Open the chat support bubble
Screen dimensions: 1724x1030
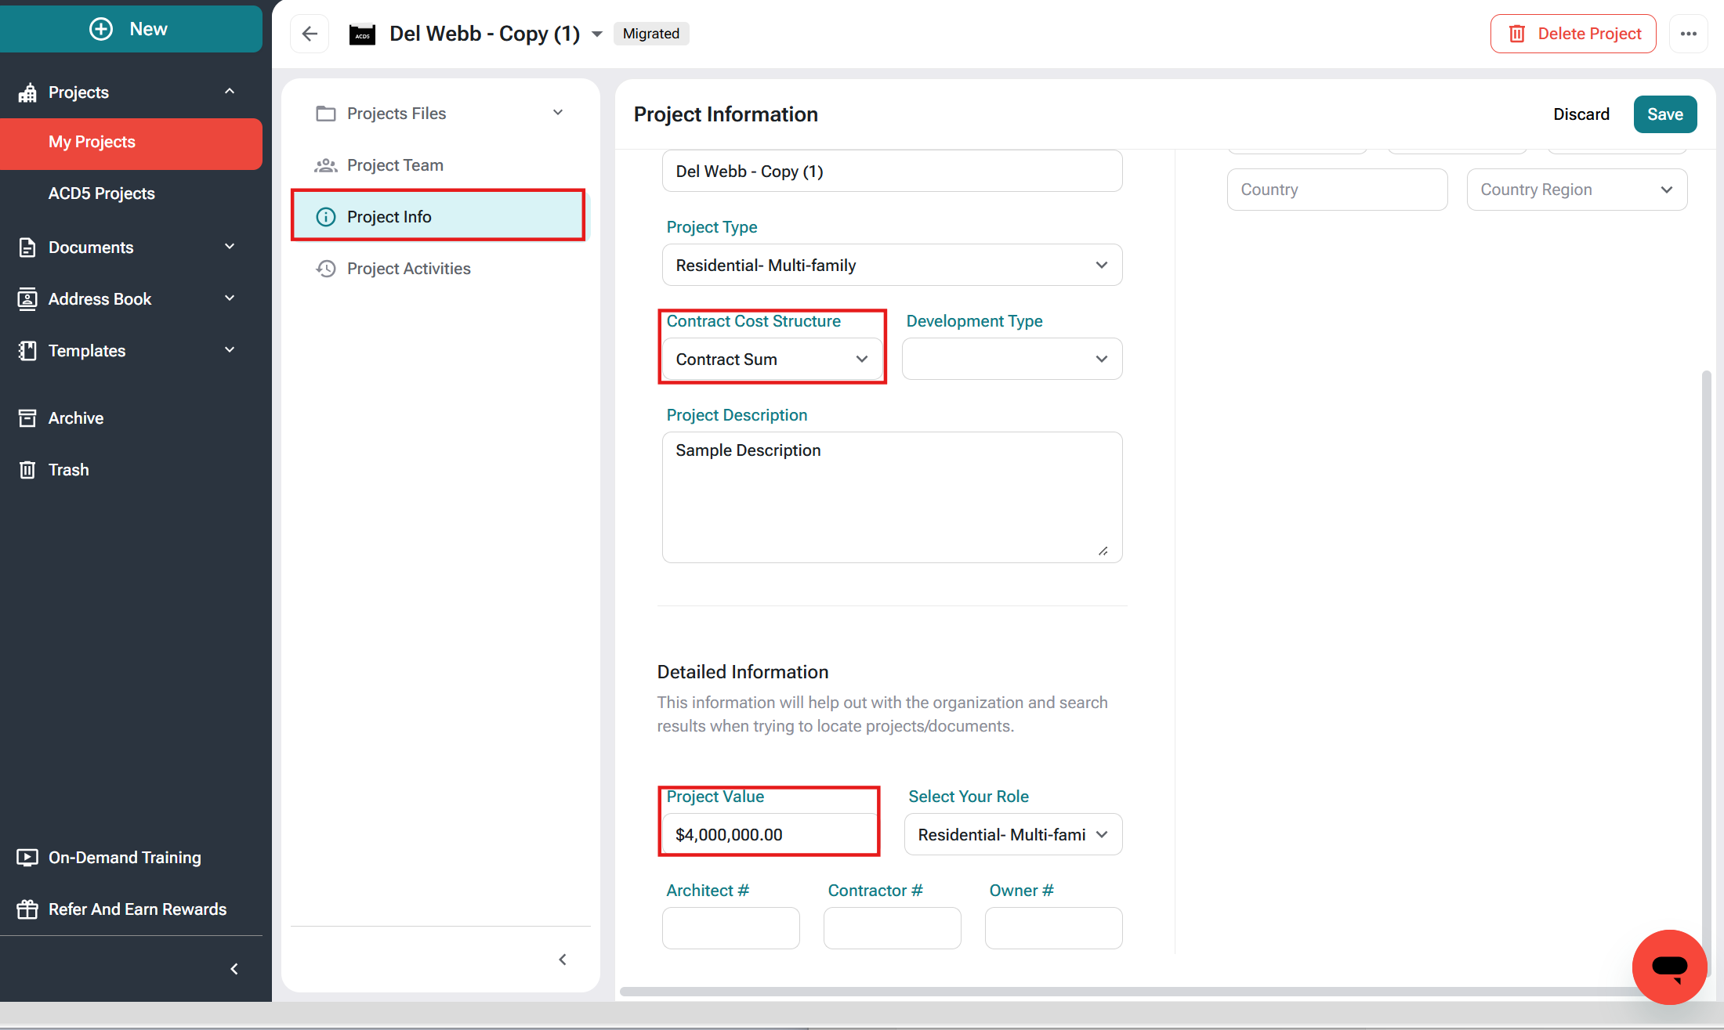click(x=1669, y=967)
